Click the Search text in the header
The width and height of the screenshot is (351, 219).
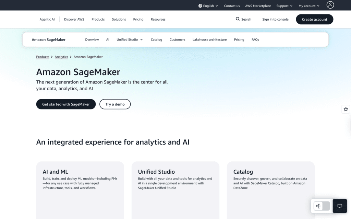(246, 19)
